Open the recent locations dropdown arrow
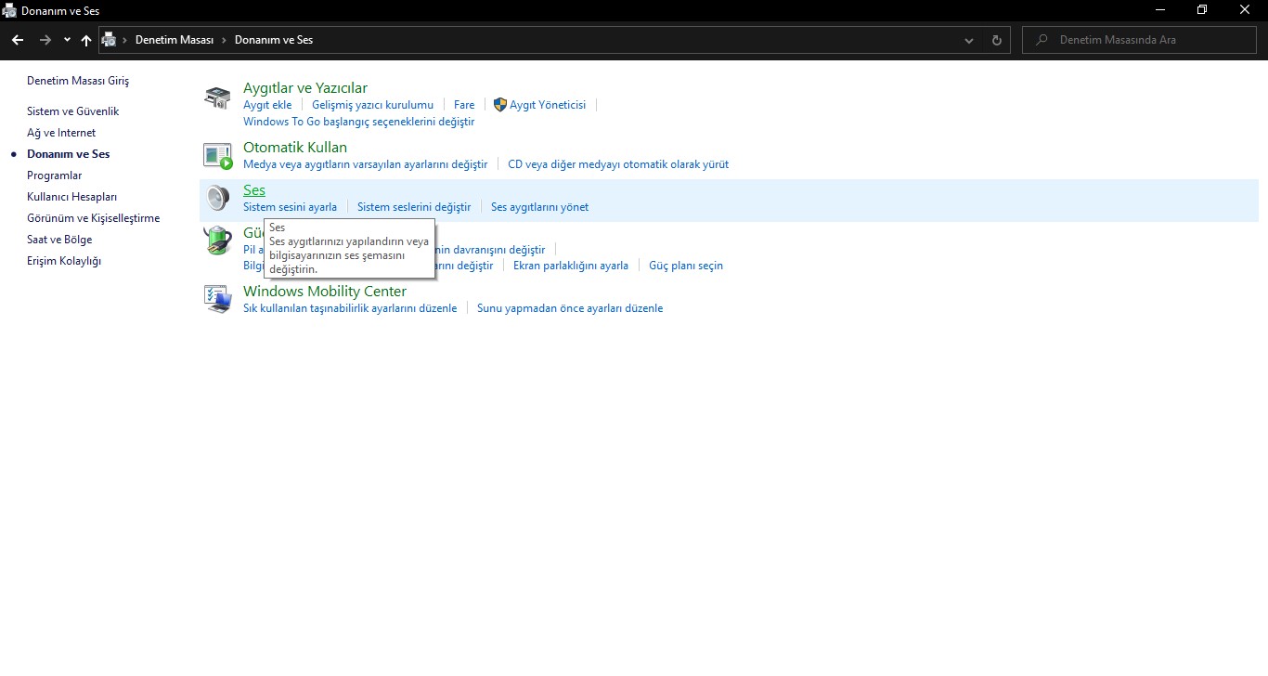Image resolution: width=1268 pixels, height=676 pixels. coord(67,40)
